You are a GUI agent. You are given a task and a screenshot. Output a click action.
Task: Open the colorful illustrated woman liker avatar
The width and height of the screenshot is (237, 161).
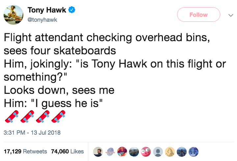122,152
